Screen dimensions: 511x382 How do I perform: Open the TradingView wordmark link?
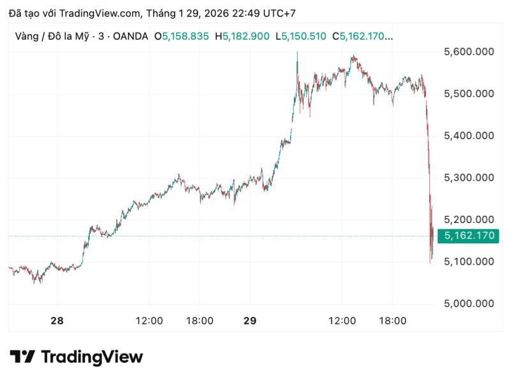92,357
